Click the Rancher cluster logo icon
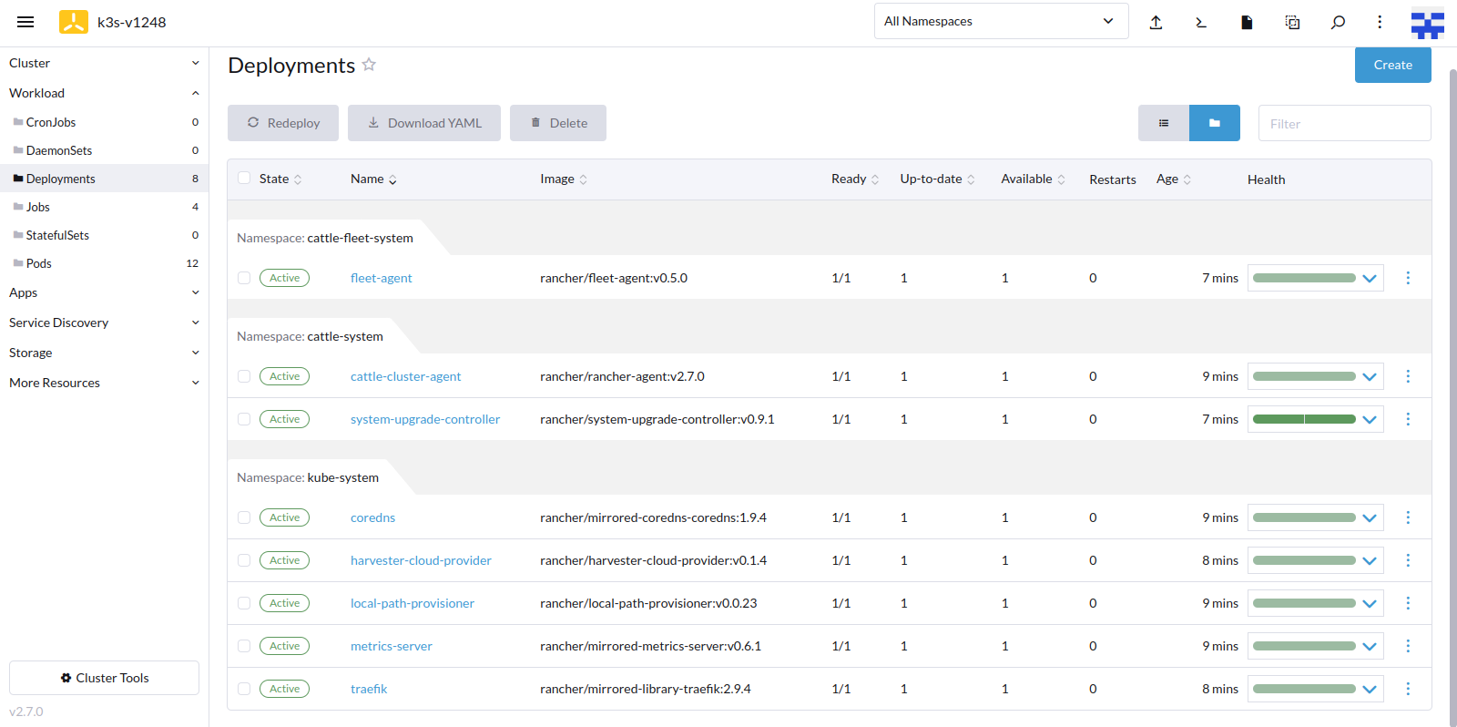Screen dimensions: 1457x727 click(x=74, y=22)
